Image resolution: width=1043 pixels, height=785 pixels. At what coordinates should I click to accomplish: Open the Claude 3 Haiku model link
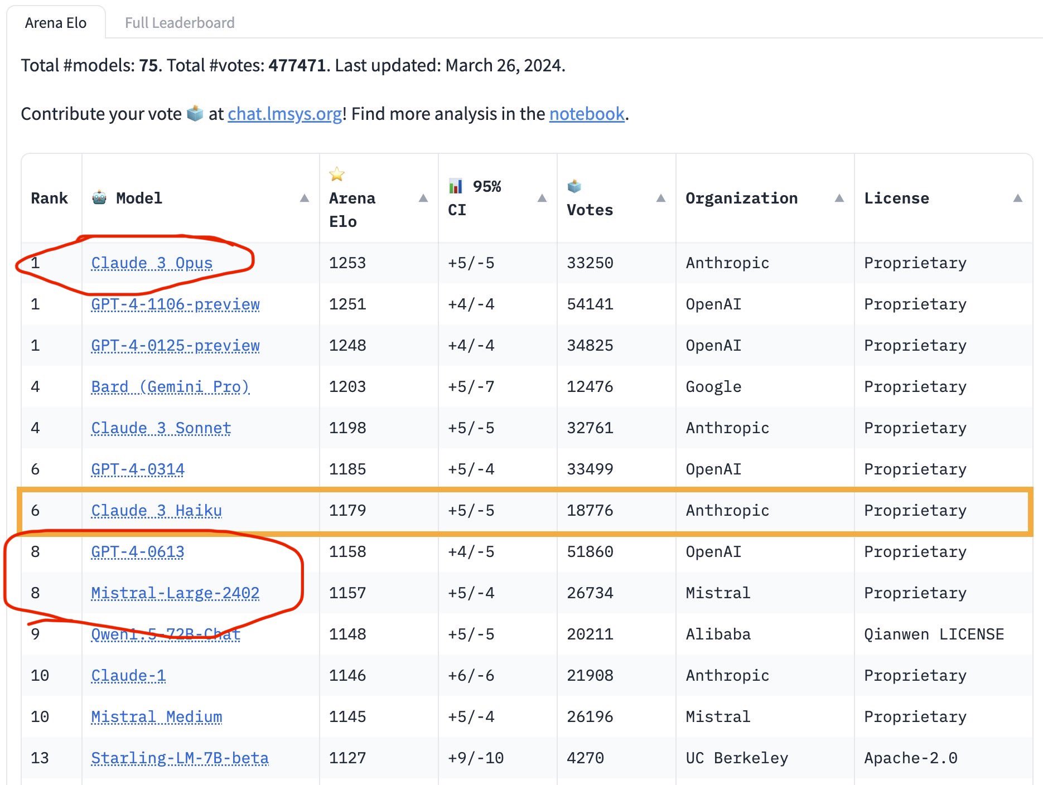(x=156, y=511)
